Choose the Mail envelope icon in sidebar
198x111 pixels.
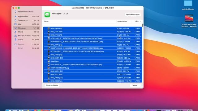15,24
